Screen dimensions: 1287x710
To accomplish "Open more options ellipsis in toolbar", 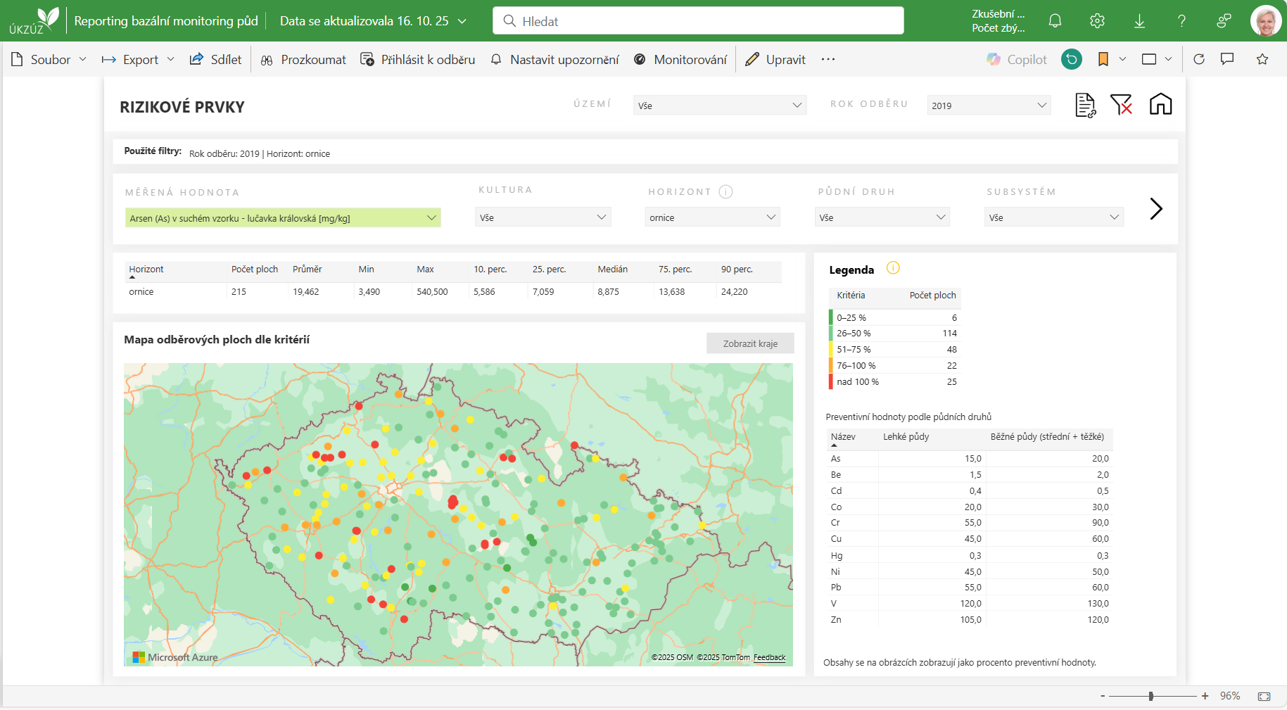I will (x=828, y=59).
